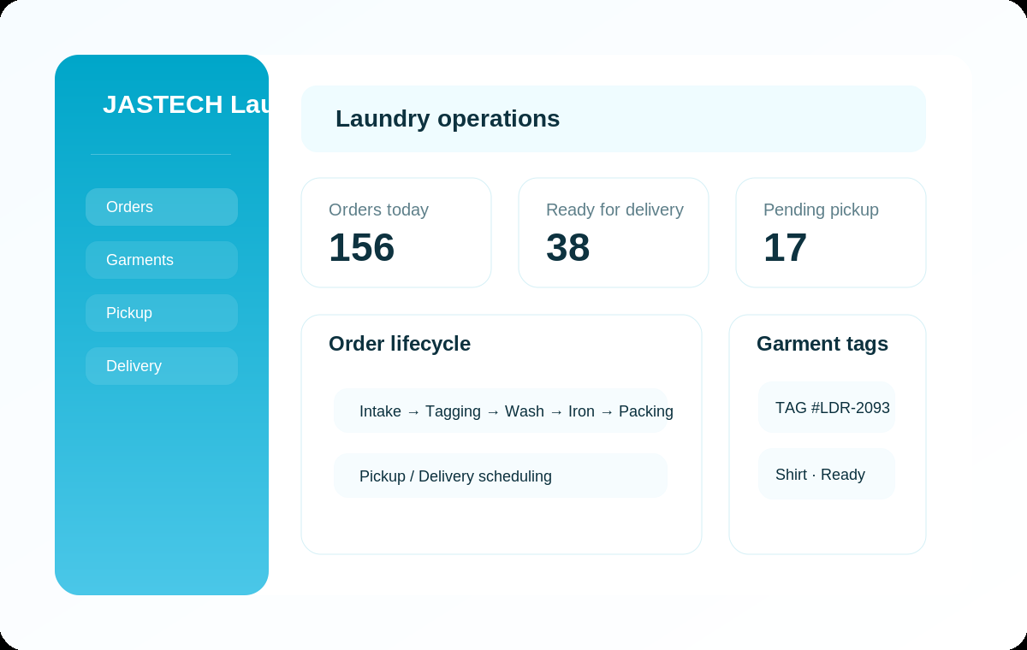1027x650 pixels.
Task: Click the 17 pending value
Action: pyautogui.click(x=786, y=248)
